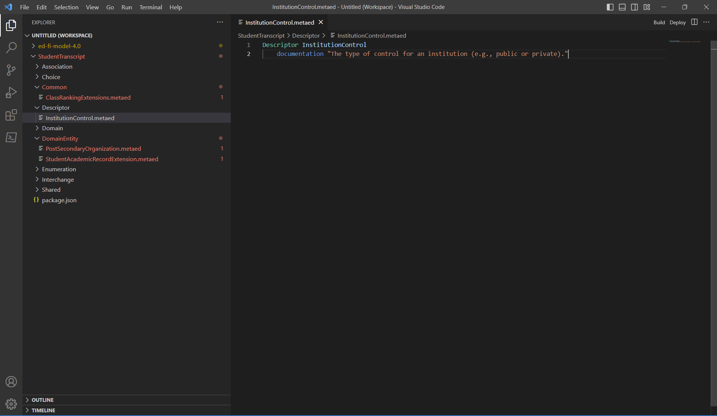Click the editor minimap preview
This screenshot has height=416, width=717.
pyautogui.click(x=685, y=41)
